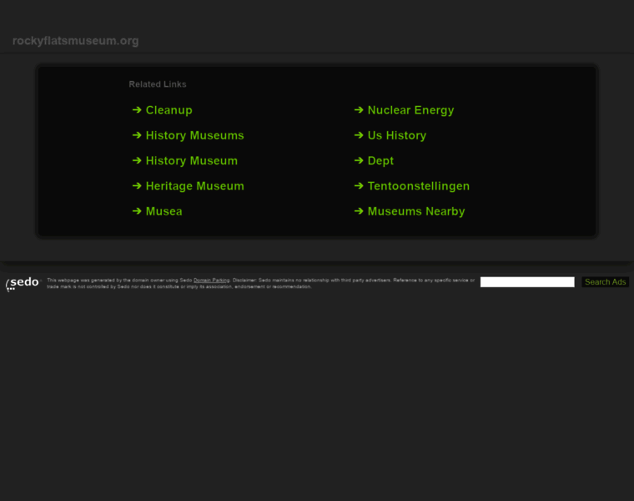Focus the search ads input field
This screenshot has height=501, width=634.
click(x=527, y=282)
